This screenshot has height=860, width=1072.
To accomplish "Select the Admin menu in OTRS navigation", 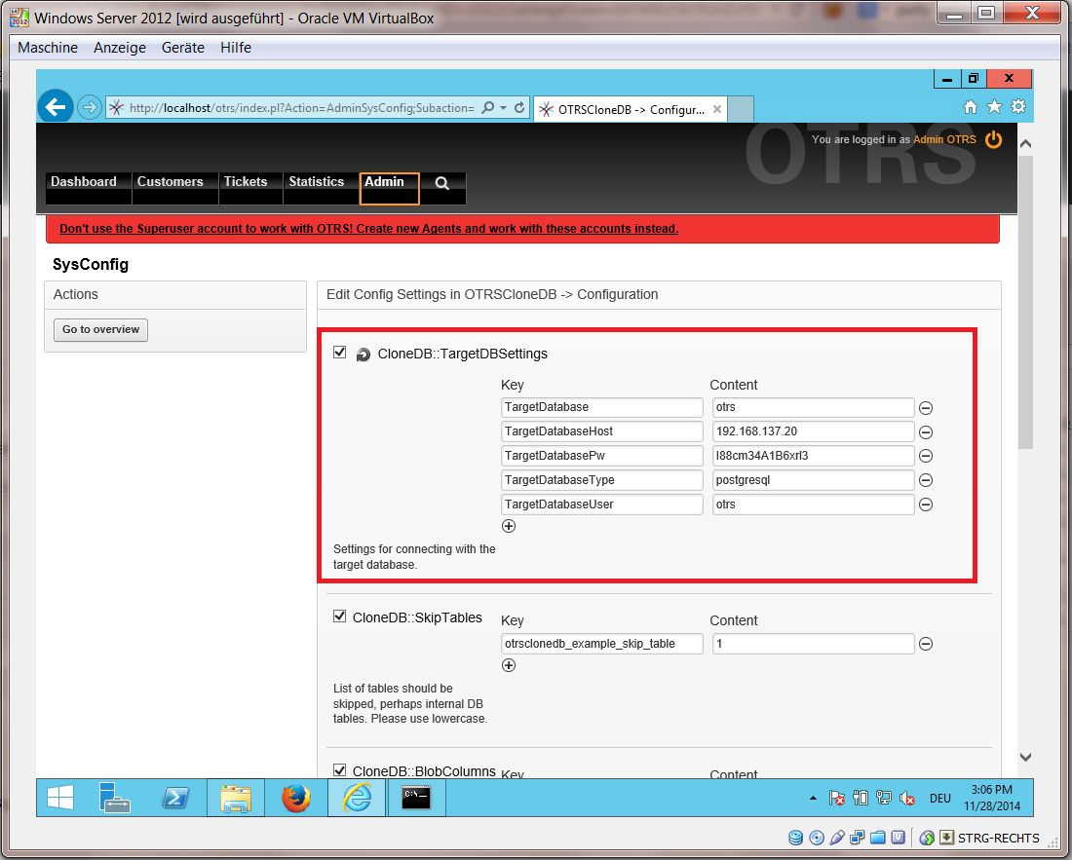I will coord(389,181).
